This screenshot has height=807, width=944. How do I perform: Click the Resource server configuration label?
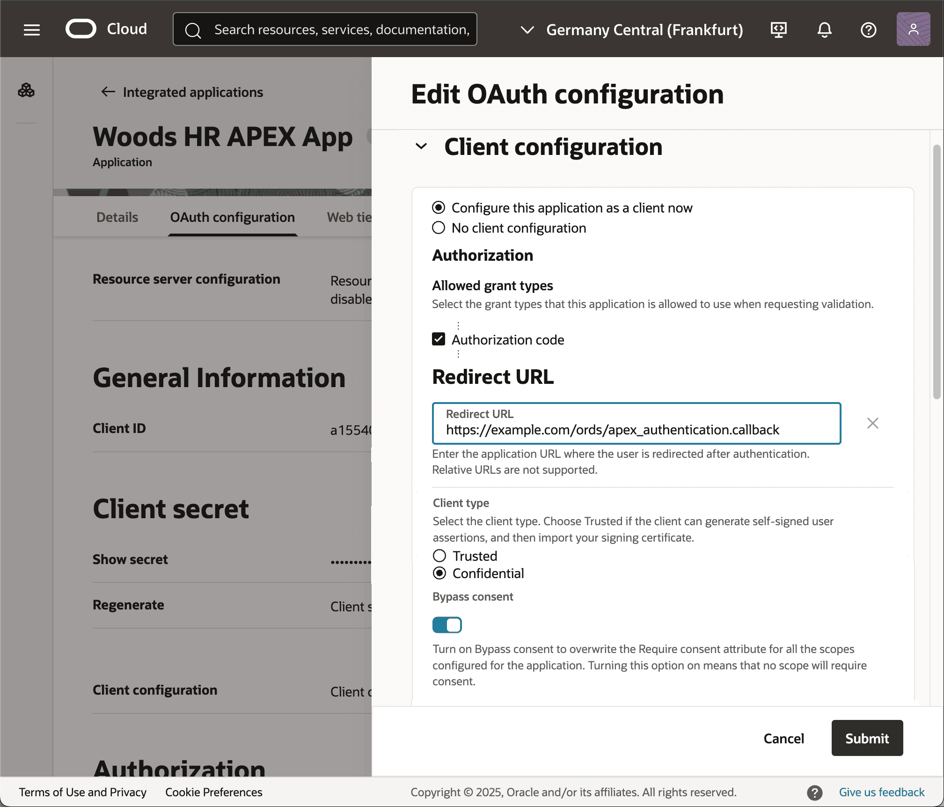pos(186,279)
